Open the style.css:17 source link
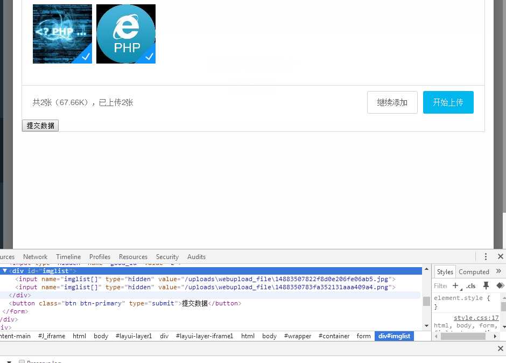This screenshot has height=363, width=506. click(476, 318)
